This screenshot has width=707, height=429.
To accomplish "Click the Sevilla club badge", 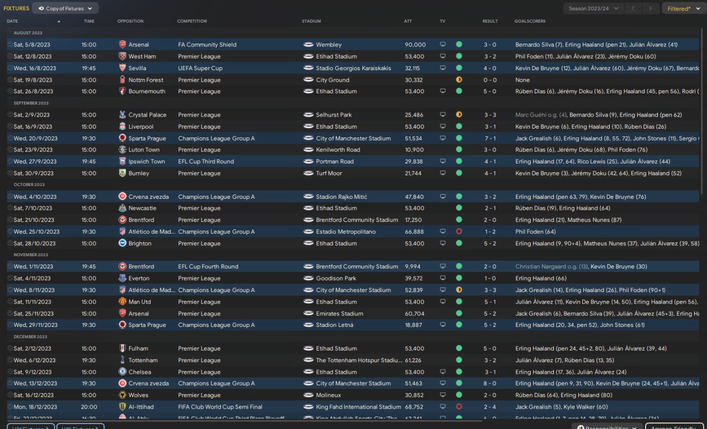I will [123, 68].
